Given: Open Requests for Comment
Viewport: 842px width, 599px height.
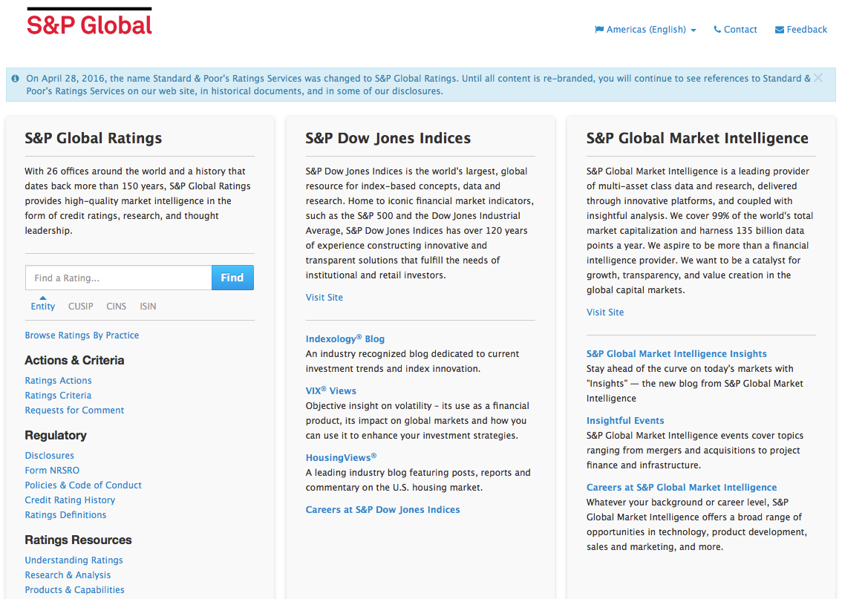Looking at the screenshot, I should click(74, 410).
